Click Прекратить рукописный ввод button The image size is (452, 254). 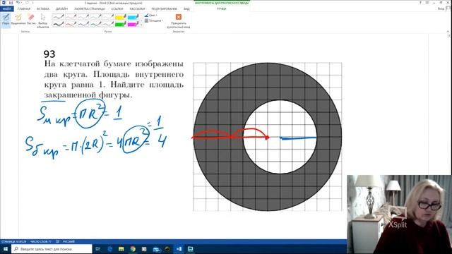click(x=179, y=20)
